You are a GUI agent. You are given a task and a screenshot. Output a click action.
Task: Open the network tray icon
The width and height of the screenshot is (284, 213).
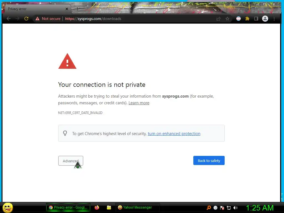point(229,208)
